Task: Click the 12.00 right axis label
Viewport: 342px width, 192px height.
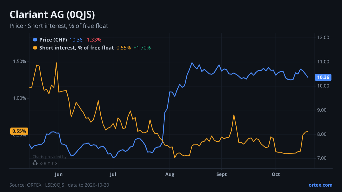Action: click(323, 38)
